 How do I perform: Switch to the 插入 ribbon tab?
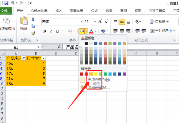tap(58, 11)
